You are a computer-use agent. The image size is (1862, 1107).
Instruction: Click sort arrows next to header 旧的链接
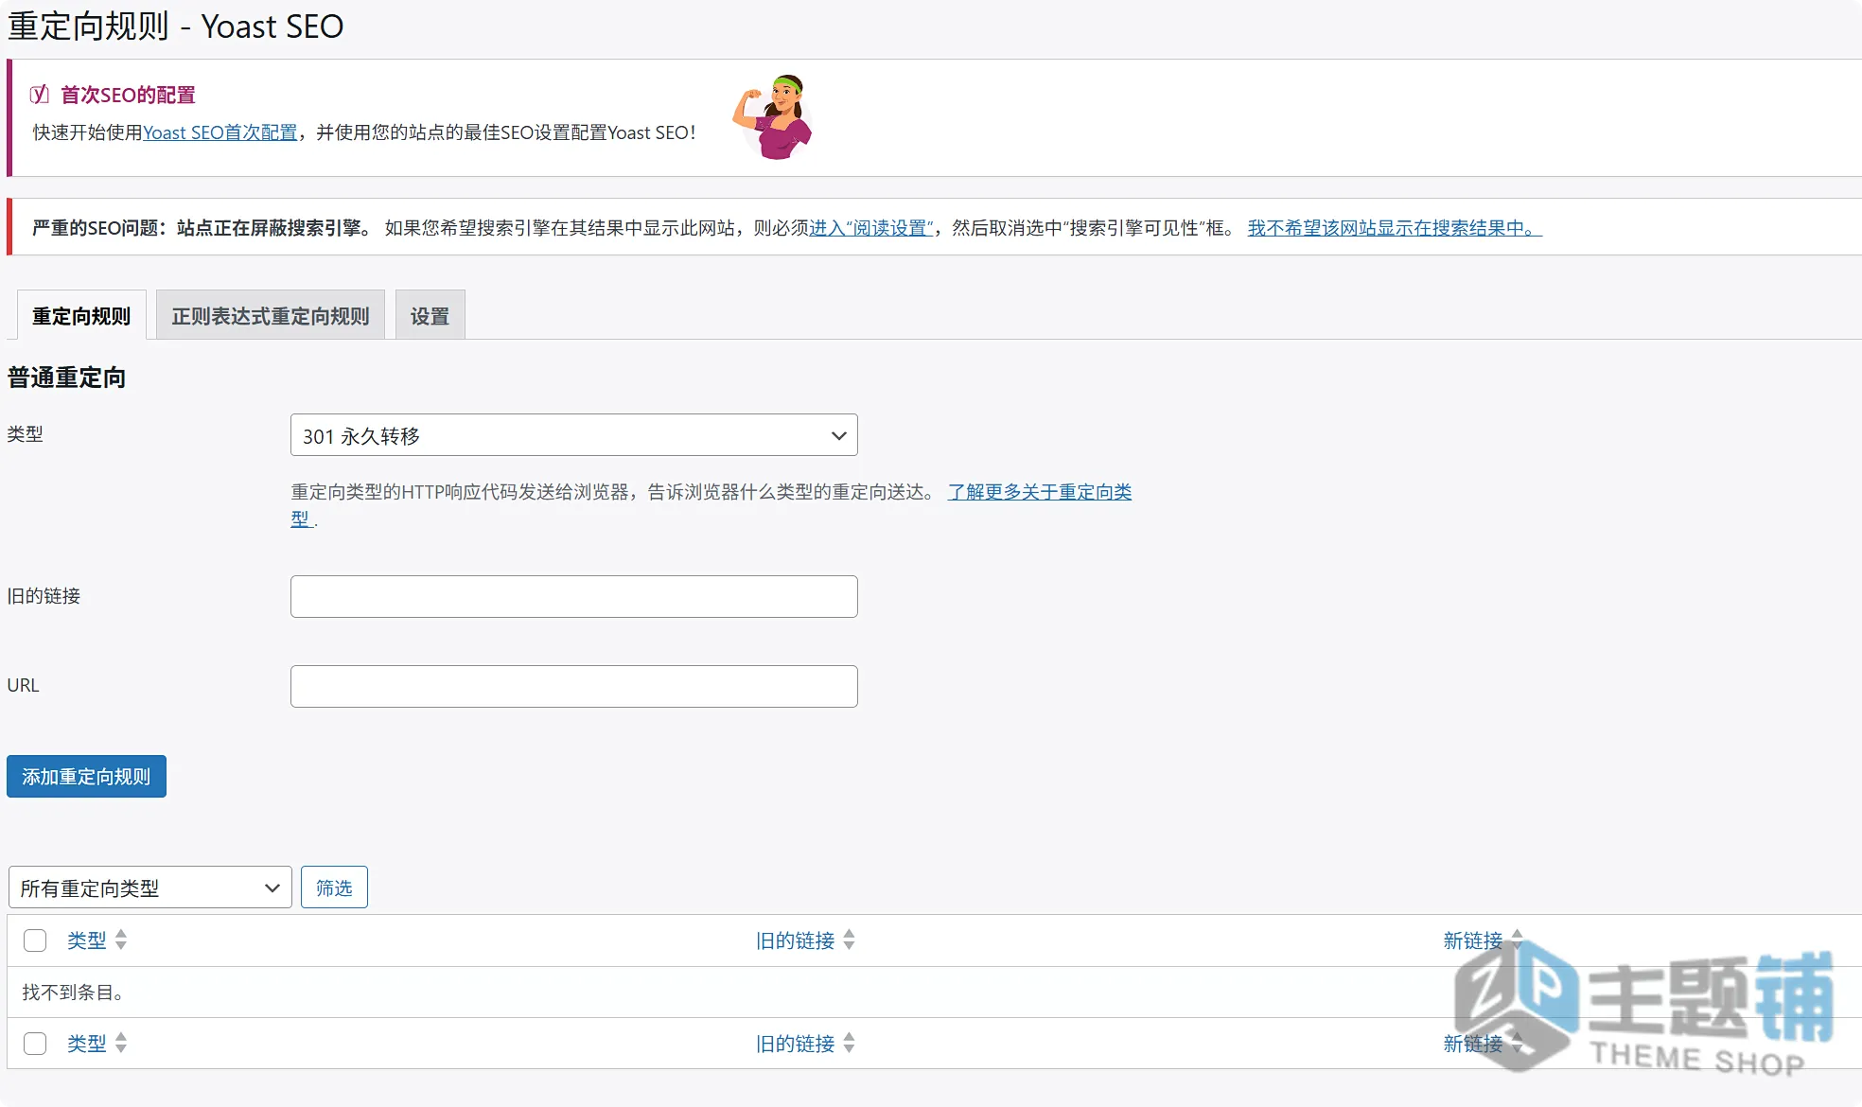point(849,940)
